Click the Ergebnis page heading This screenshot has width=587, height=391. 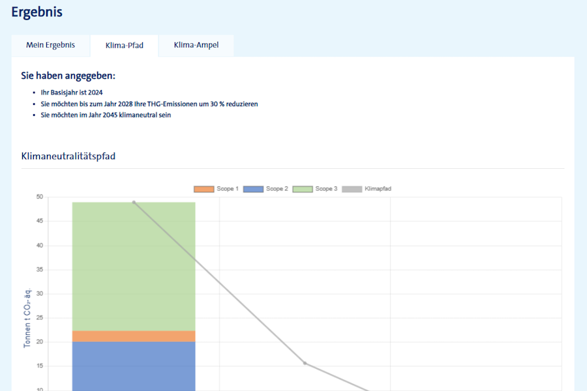(37, 12)
